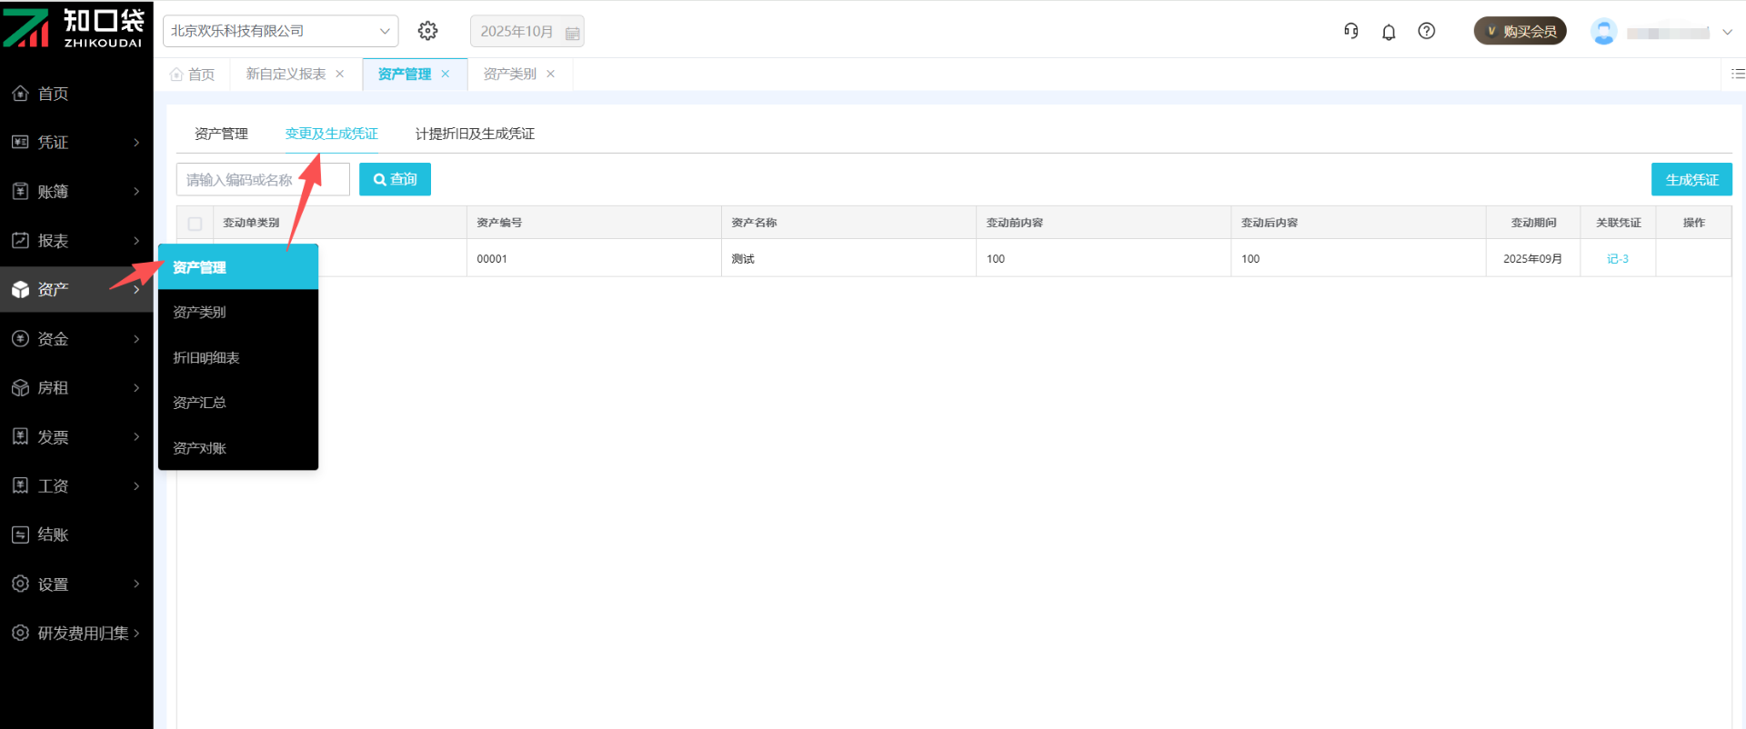
Task: Open the tab list icon at far right
Action: click(x=1737, y=74)
